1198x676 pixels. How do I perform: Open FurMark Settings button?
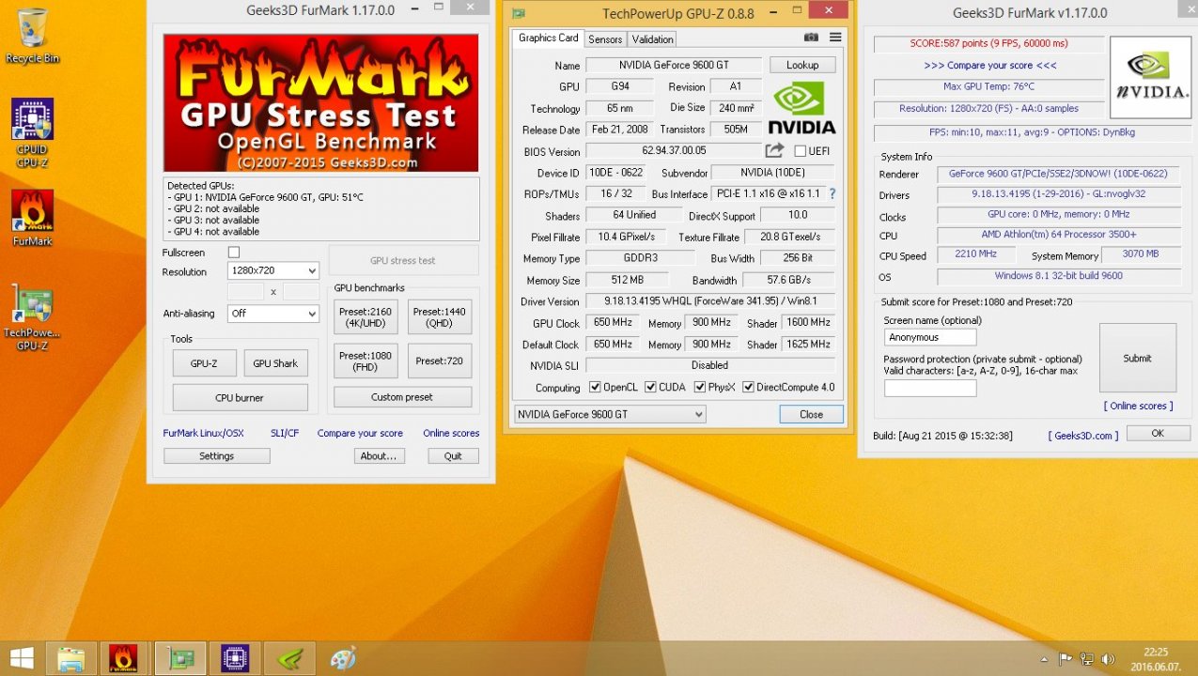click(217, 455)
